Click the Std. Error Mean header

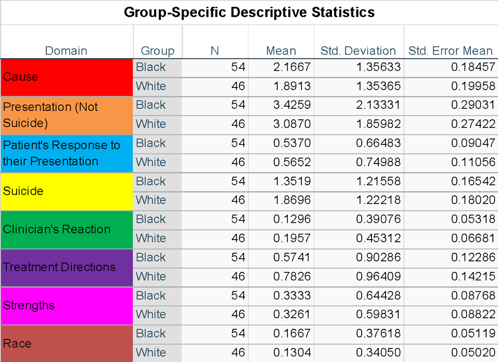tap(450, 51)
